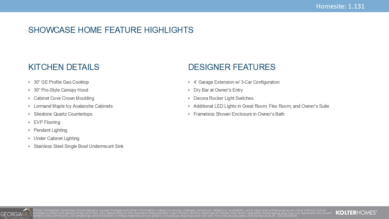
Task: Select the Designer Features heading
Action: (x=232, y=67)
